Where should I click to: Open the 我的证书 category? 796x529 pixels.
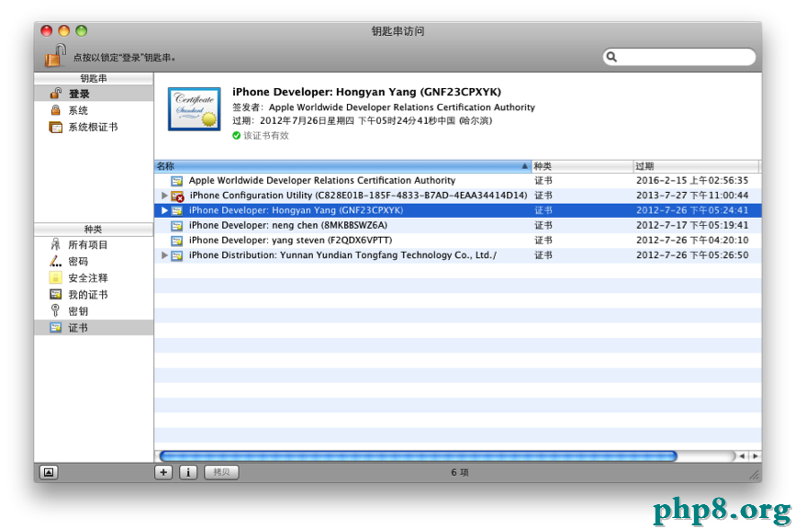(x=87, y=294)
